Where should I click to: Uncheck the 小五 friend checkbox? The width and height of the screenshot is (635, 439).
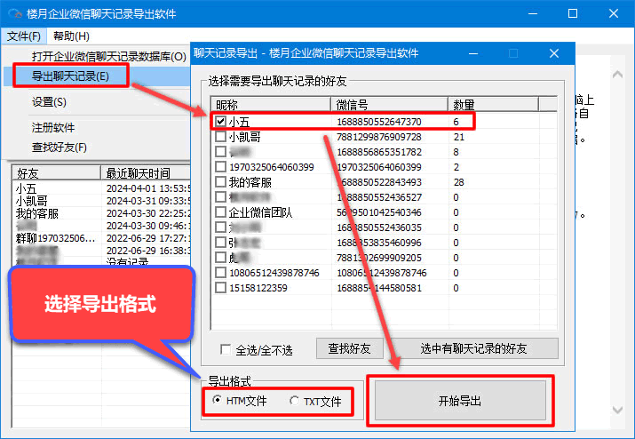[x=220, y=121]
